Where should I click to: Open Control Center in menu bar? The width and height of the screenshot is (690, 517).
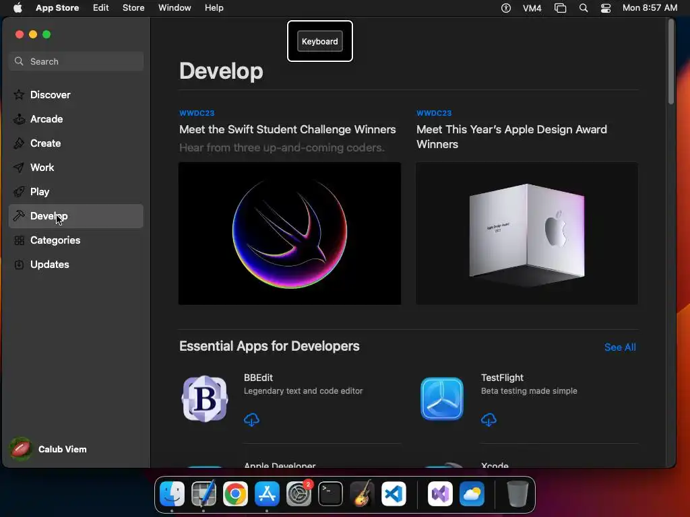click(x=606, y=8)
